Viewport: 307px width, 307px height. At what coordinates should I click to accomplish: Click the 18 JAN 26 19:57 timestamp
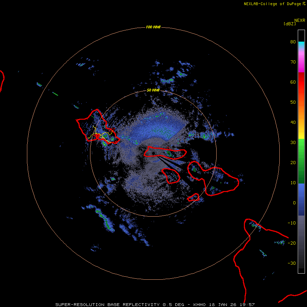(x=232, y=305)
